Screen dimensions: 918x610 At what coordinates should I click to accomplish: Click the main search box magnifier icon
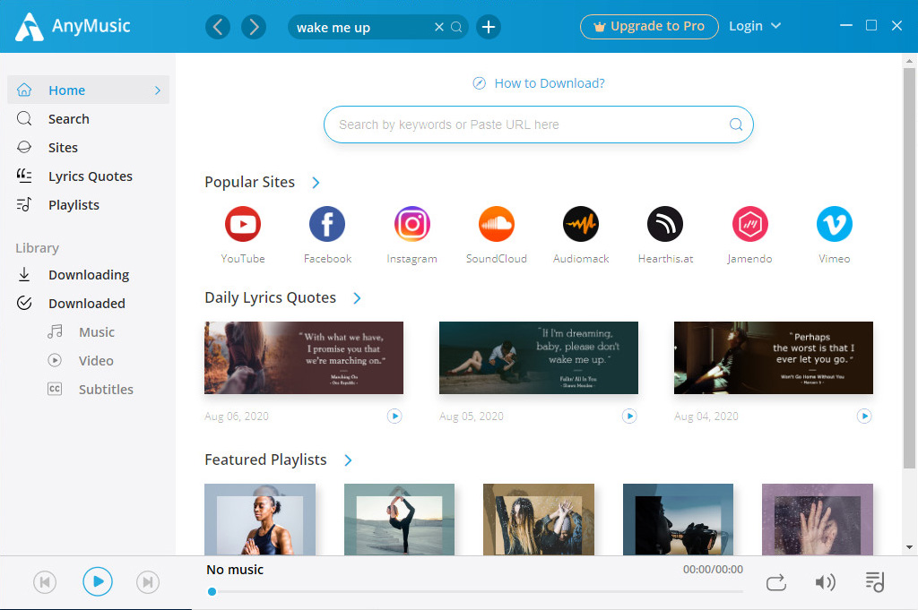(x=736, y=125)
